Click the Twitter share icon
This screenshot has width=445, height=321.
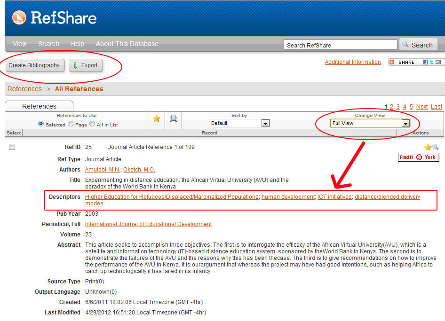(x=432, y=62)
